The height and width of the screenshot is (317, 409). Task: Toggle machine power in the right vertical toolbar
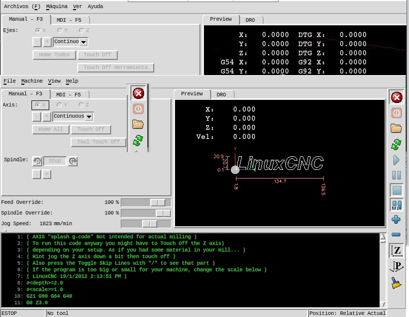[x=396, y=113]
